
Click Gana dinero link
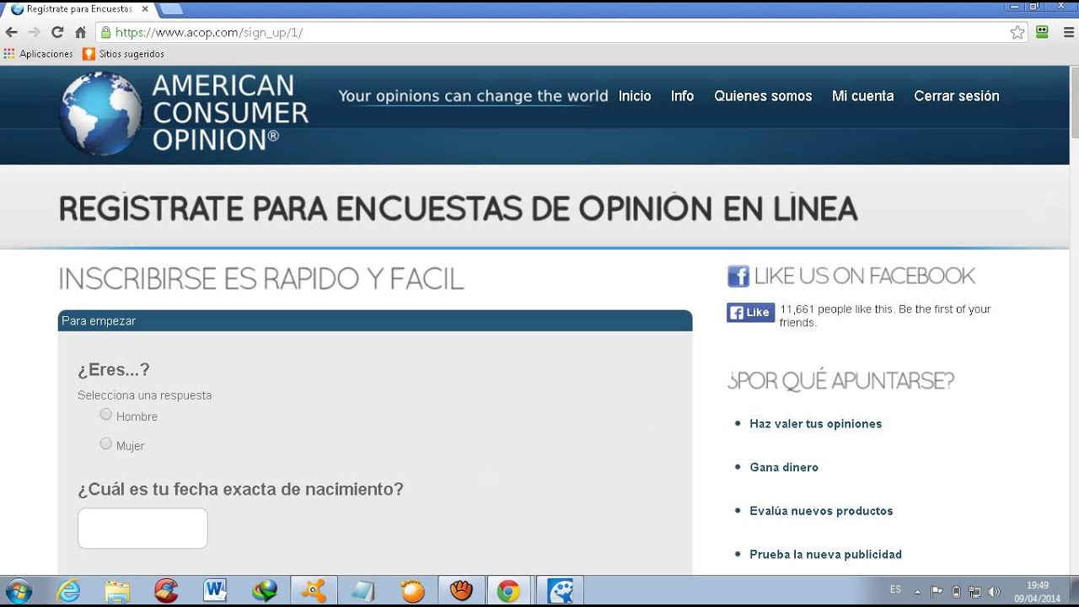coord(784,467)
